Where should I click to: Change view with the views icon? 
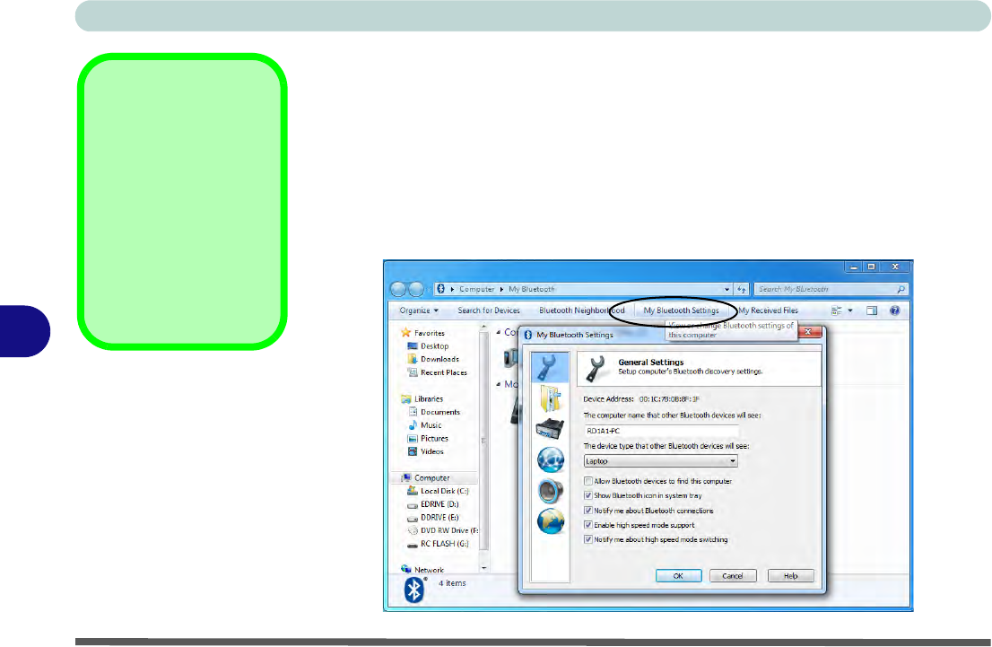point(836,310)
